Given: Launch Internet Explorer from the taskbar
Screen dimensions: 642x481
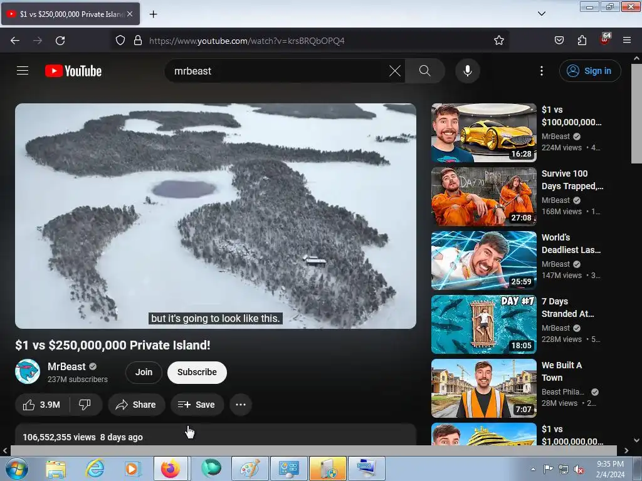Looking at the screenshot, I should point(94,468).
